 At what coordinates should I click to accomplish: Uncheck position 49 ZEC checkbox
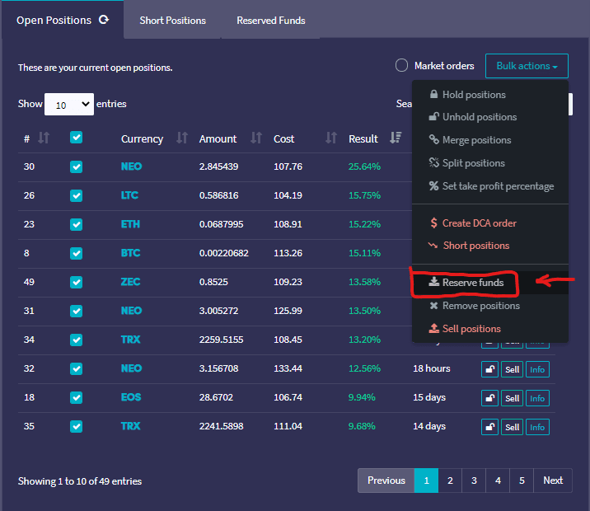[77, 282]
